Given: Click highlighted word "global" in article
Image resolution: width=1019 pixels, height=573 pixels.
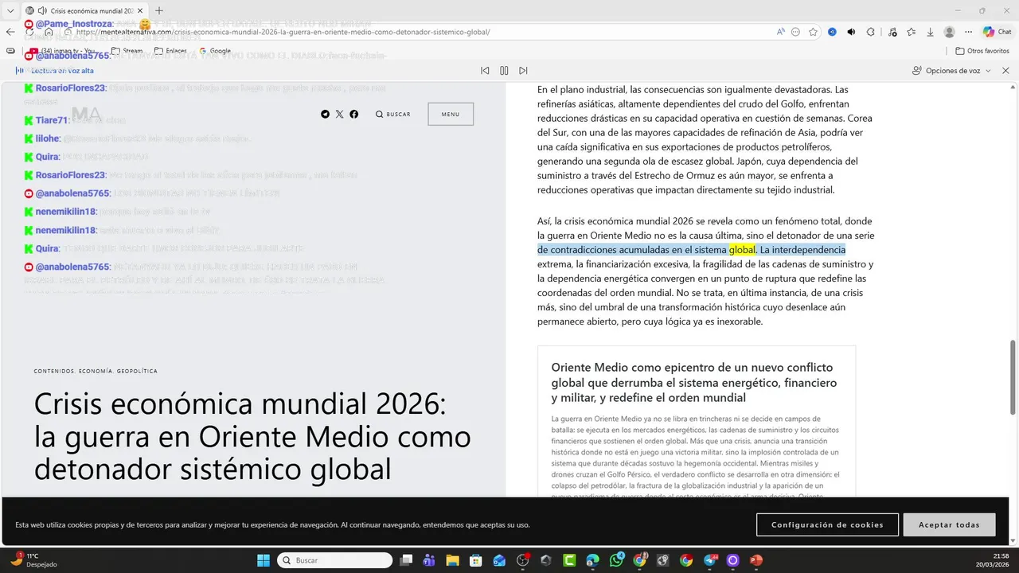Looking at the screenshot, I should pyautogui.click(x=742, y=250).
